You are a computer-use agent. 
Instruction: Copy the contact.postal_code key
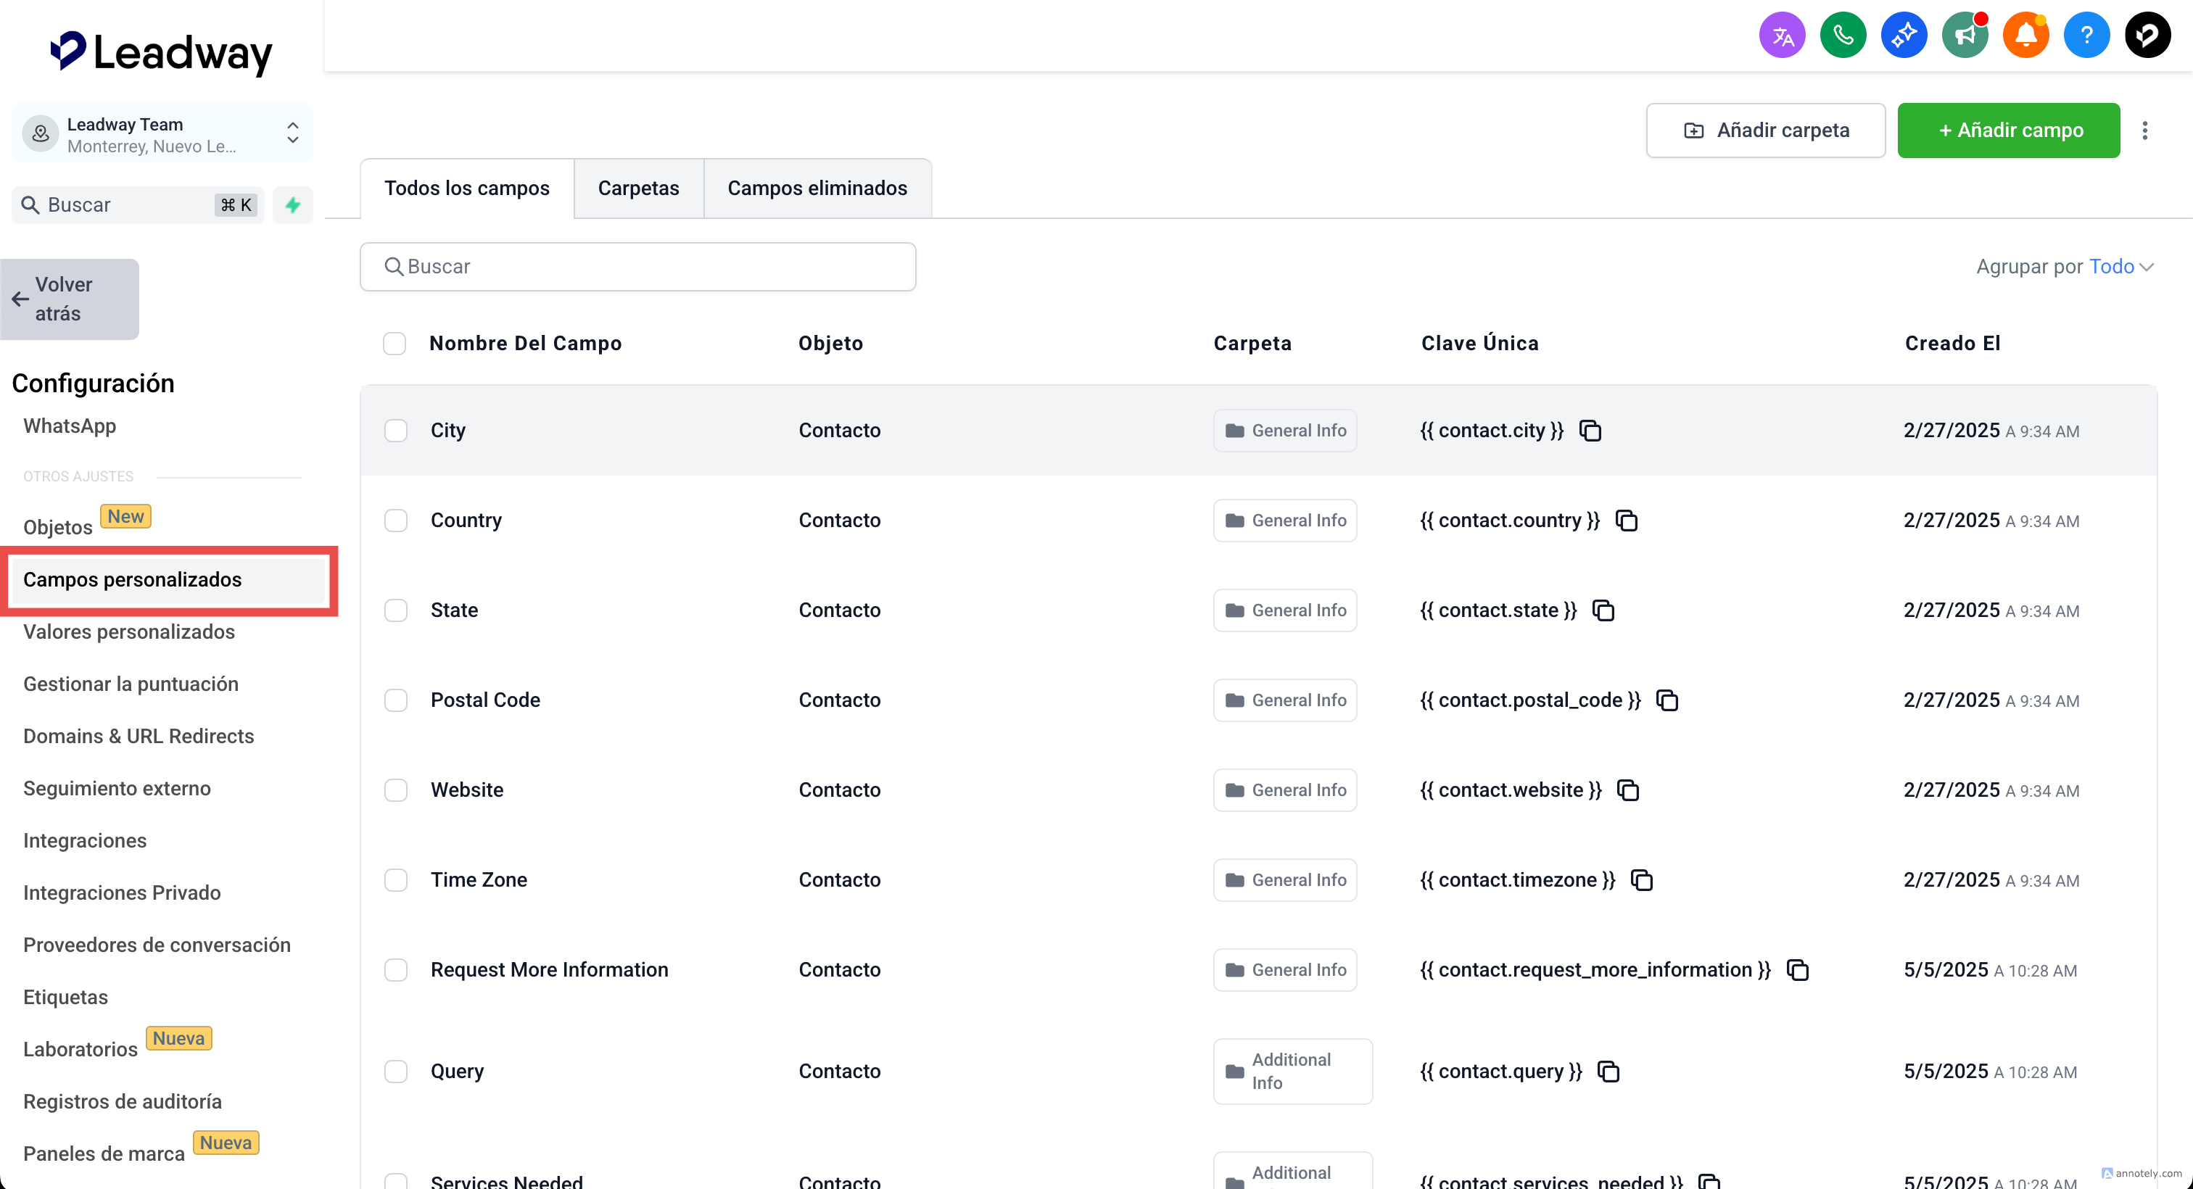click(x=1667, y=700)
